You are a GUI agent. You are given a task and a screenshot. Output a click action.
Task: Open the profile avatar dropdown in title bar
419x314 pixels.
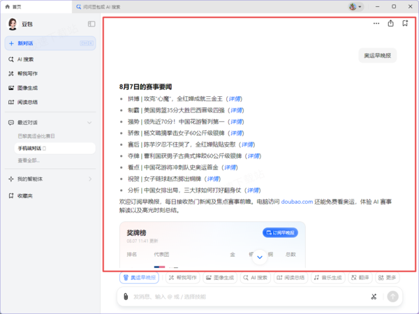pos(355,7)
